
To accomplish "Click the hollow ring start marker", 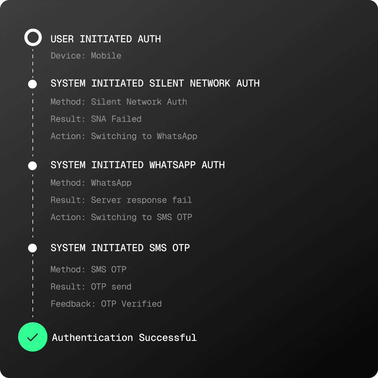I will tap(33, 37).
